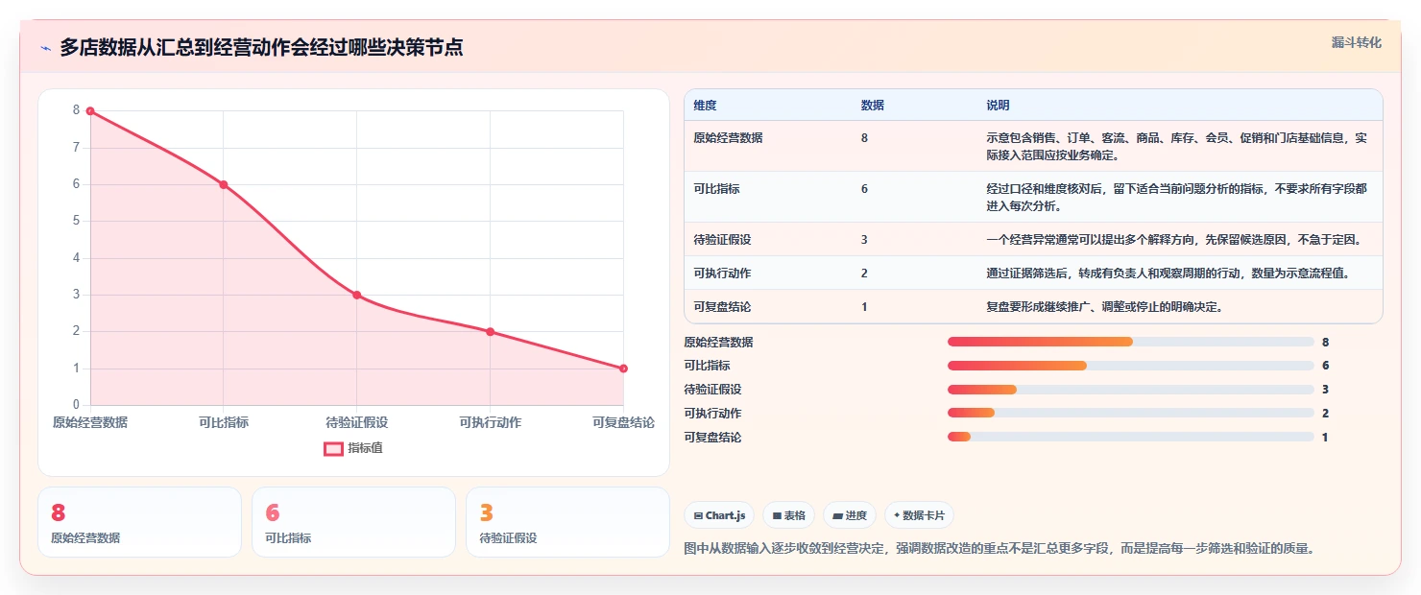Click the 数据 table column header
Image resolution: width=1421 pixels, height=595 pixels.
873,106
